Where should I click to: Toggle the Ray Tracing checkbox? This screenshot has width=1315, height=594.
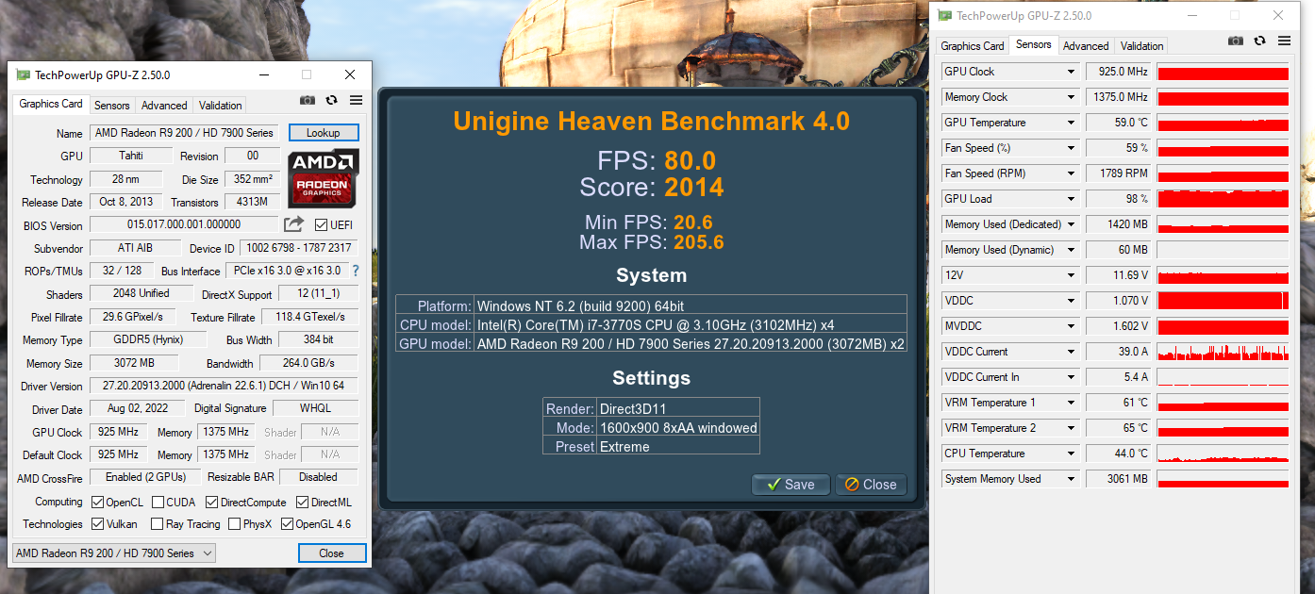pos(156,524)
